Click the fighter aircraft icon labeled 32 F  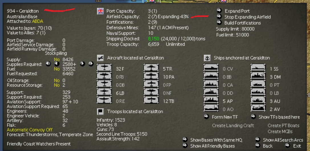(x=104, y=68)
